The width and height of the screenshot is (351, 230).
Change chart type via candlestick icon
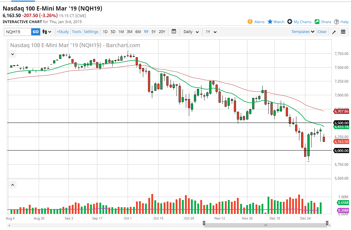coord(44,32)
